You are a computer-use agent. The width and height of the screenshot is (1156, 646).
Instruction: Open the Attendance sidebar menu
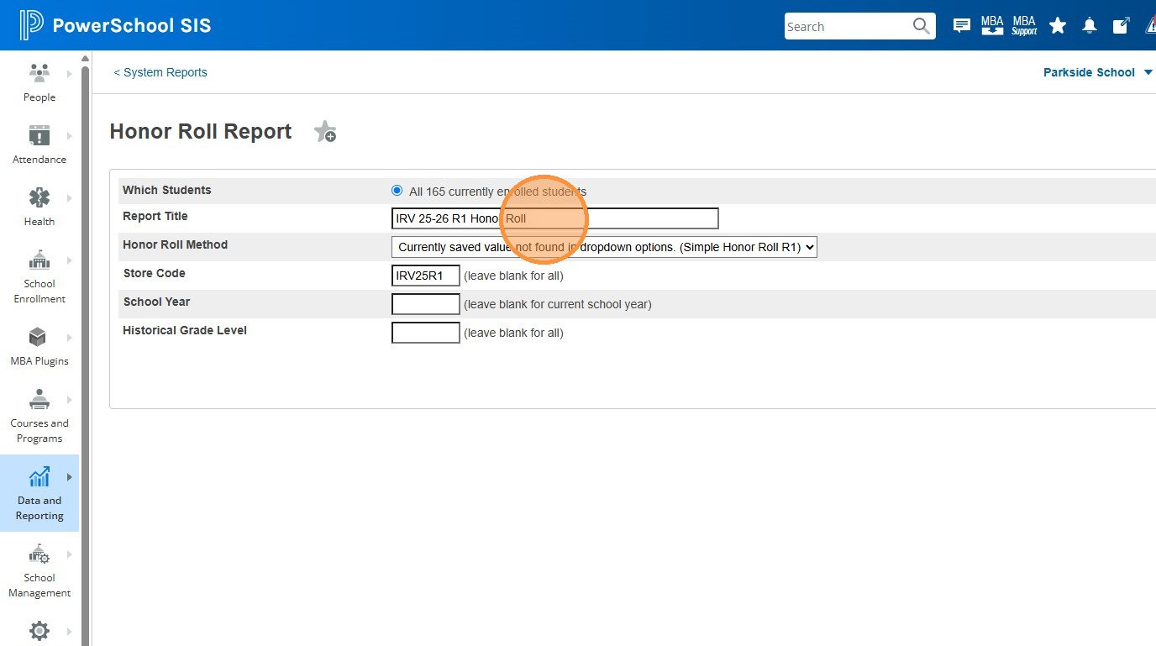[39, 145]
